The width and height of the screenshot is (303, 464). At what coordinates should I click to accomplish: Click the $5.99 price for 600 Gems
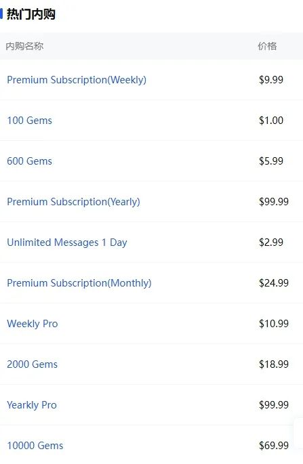pos(271,161)
